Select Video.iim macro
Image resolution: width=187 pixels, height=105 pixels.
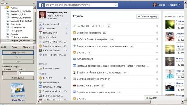coord(14,34)
